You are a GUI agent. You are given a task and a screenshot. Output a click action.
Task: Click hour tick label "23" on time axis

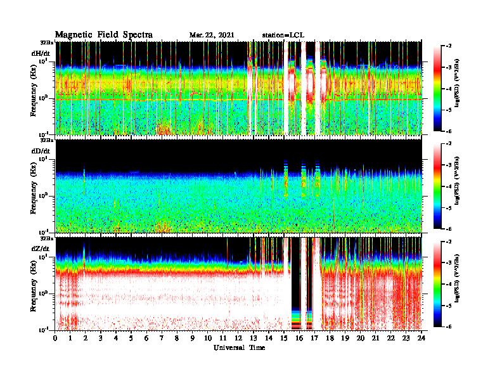(406, 338)
